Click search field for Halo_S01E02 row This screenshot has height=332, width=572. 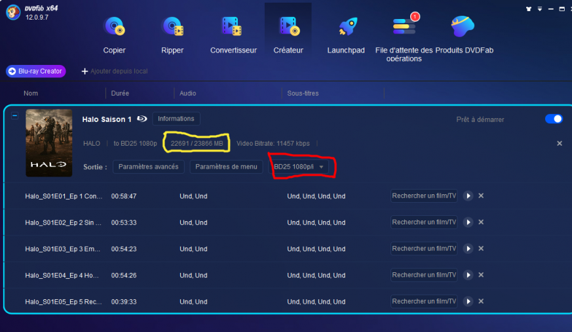click(x=424, y=222)
